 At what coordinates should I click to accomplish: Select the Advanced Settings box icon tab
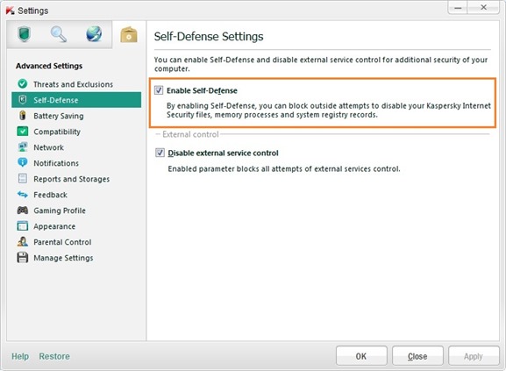pos(129,35)
